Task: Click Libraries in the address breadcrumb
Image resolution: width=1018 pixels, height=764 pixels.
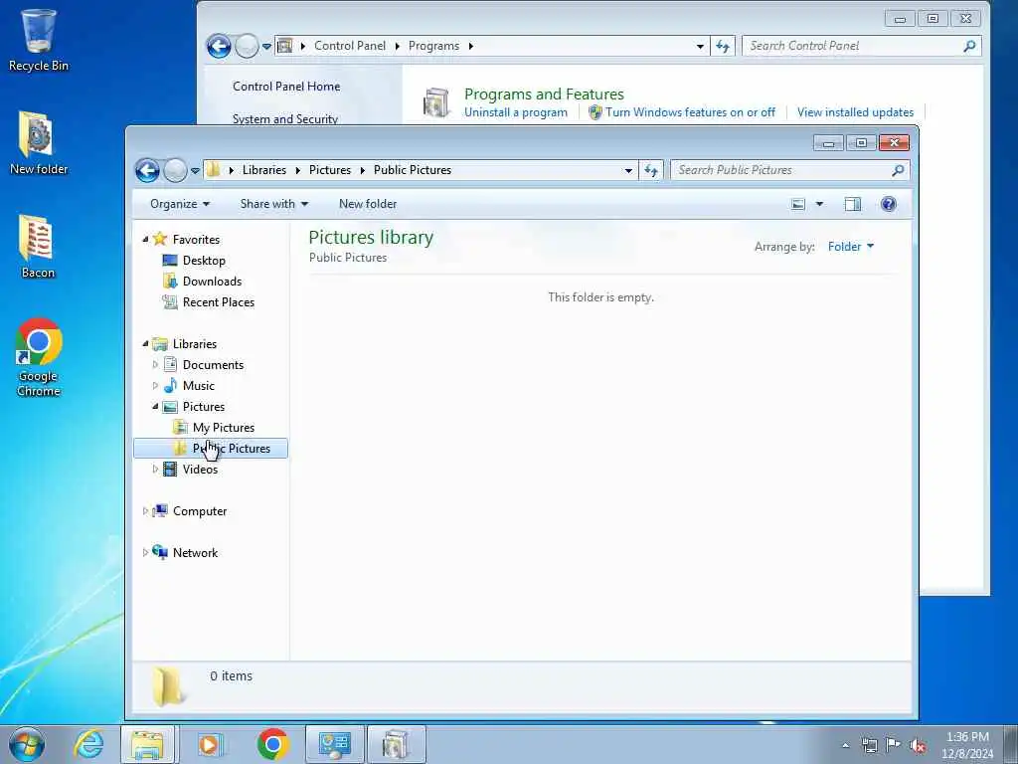Action: pyautogui.click(x=264, y=170)
